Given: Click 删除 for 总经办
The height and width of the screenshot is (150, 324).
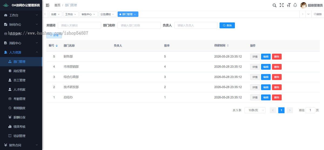Looking at the screenshot, I should (277, 97).
